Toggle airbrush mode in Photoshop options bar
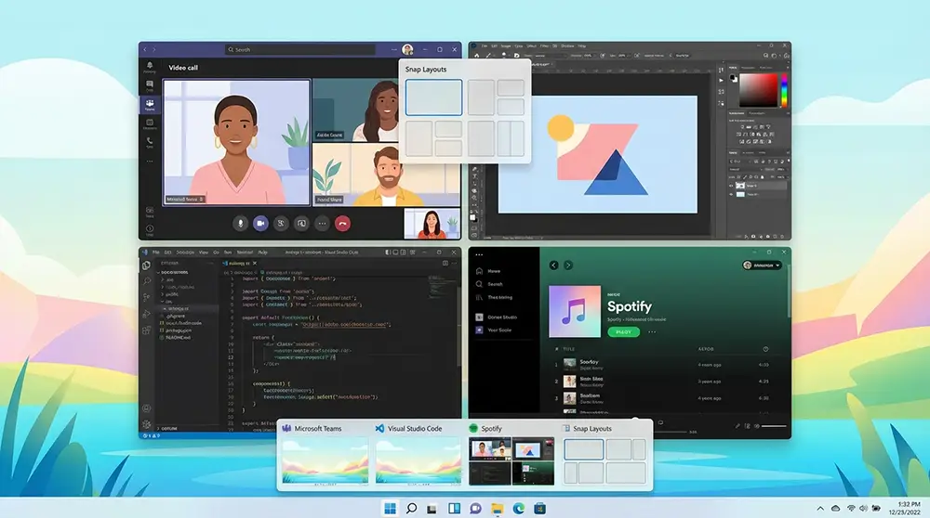930x518 pixels. coord(638,56)
